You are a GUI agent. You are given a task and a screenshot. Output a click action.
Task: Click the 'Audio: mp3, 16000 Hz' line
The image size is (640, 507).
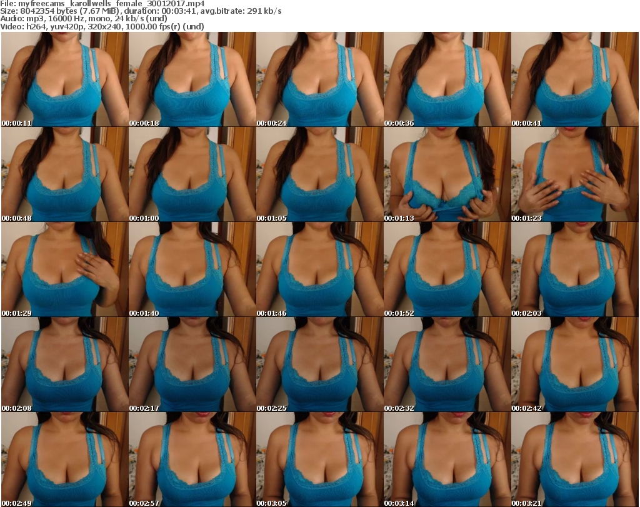coord(84,18)
